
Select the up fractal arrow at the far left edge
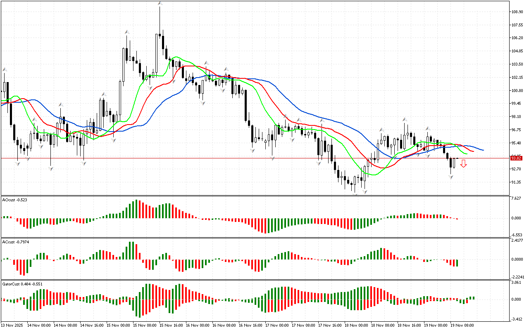5,70
